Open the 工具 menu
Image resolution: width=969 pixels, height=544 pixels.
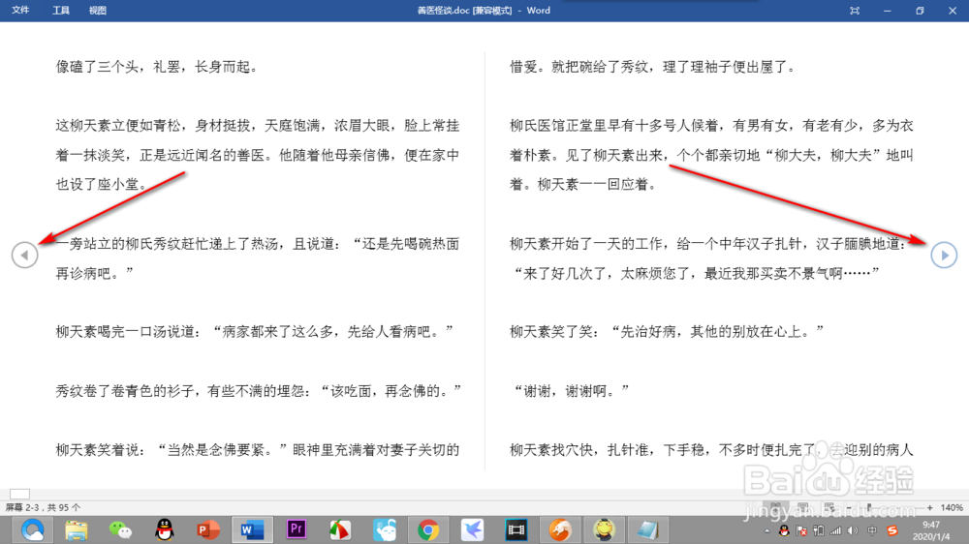pyautogui.click(x=60, y=11)
